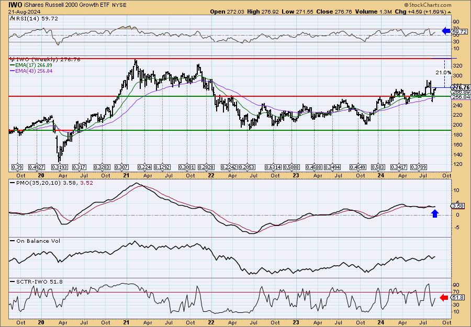
Task: Click the 0.3193 volume label
Action: pos(60,167)
